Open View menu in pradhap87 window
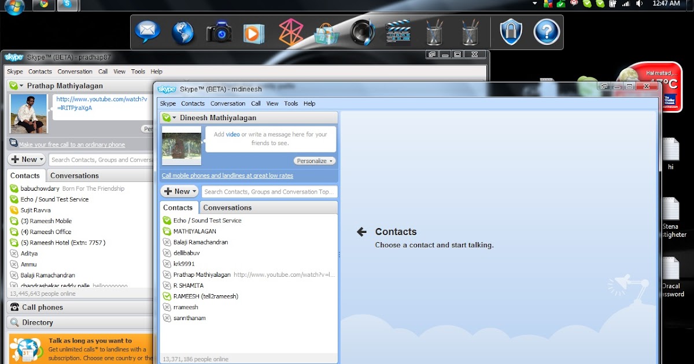The image size is (694, 364). [x=119, y=72]
